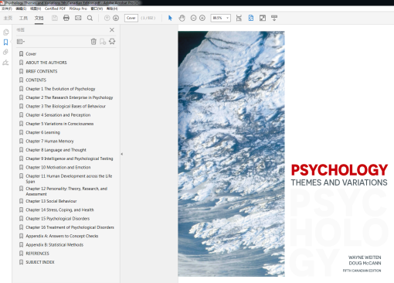Viewport: 394px width, 283px height.
Task: Toggle the Bookmarks panel icon
Action: pyautogui.click(x=5, y=42)
